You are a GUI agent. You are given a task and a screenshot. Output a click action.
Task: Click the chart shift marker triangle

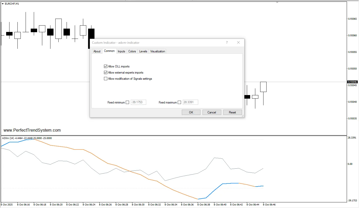point(277,2)
